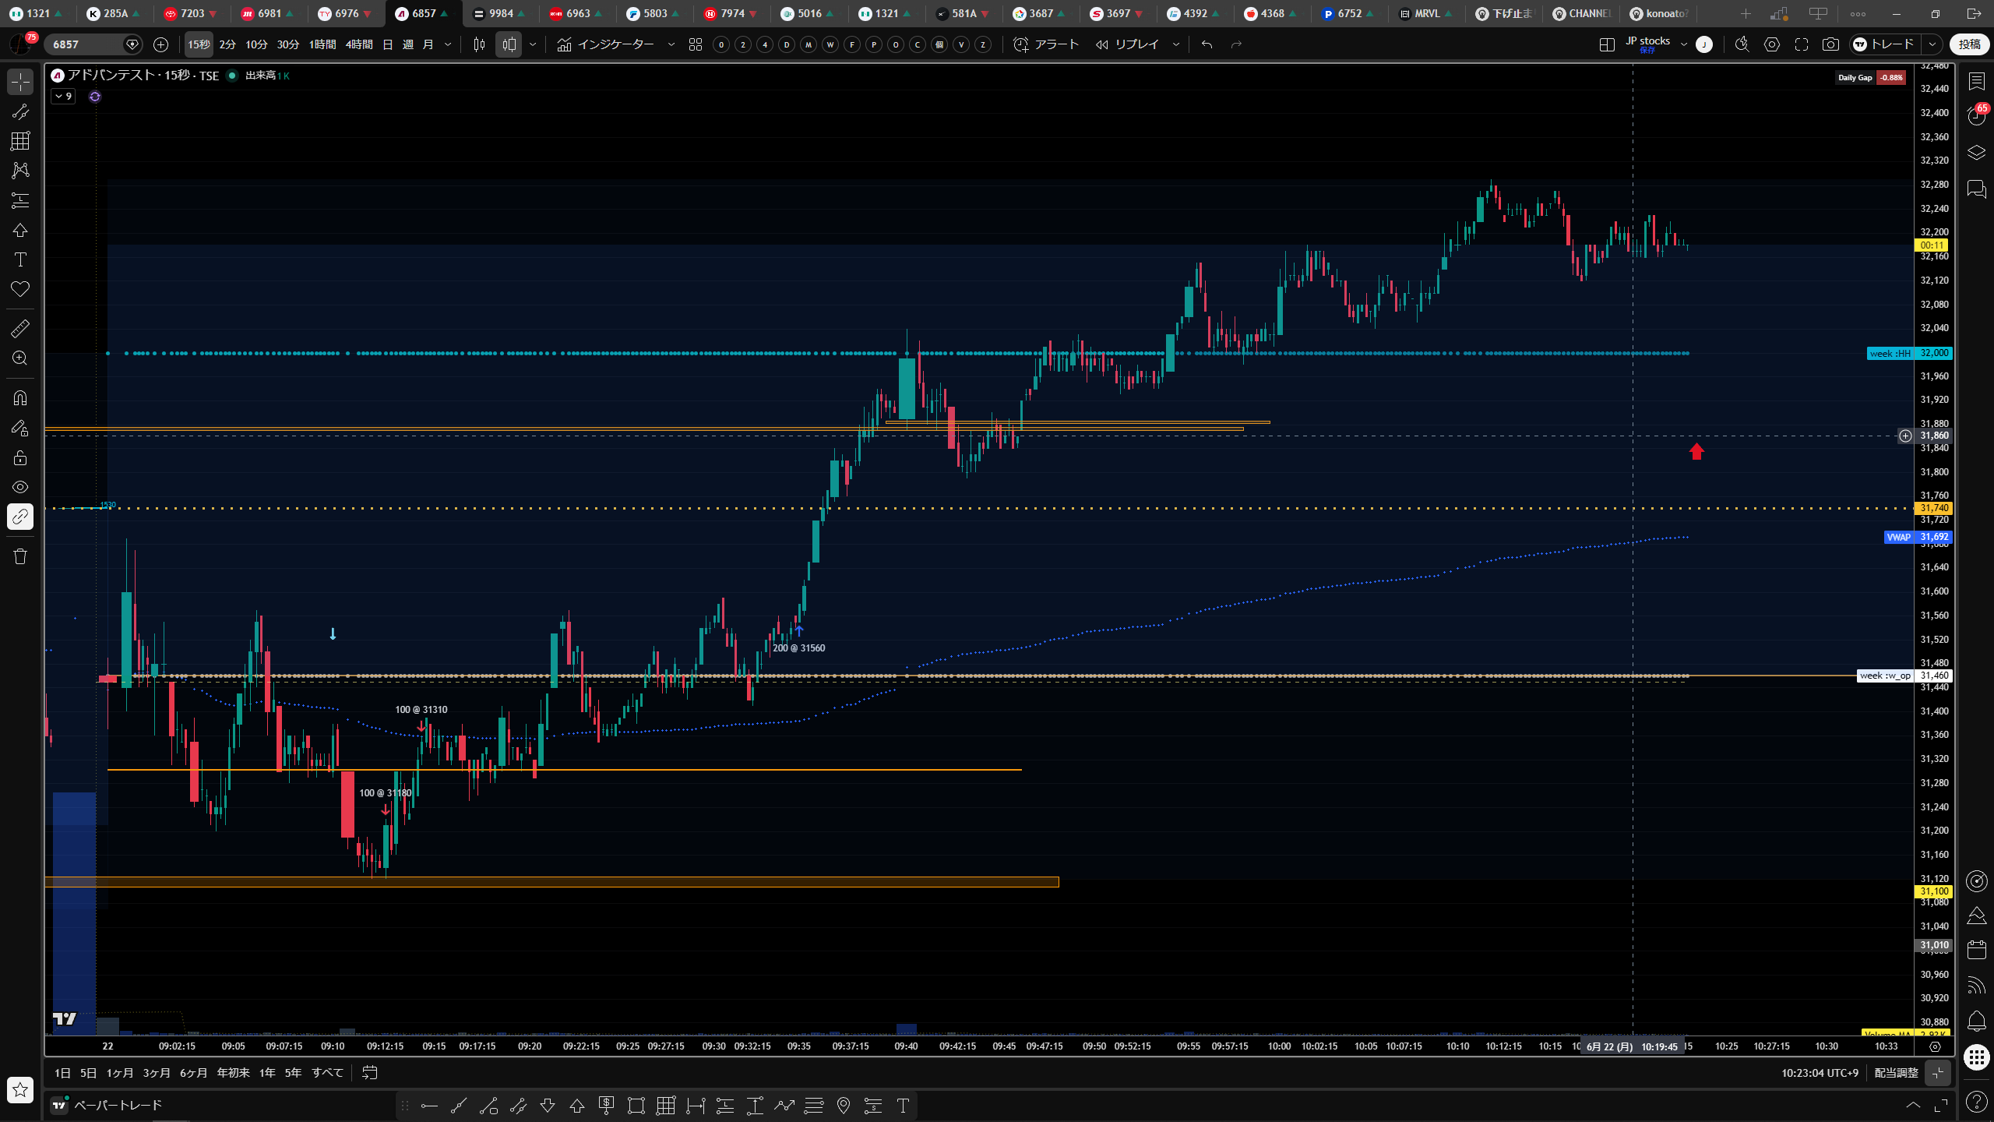Open the time interval dropdown chevron

click(448, 44)
